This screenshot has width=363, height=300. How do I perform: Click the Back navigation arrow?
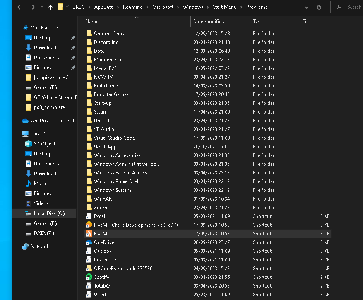[20, 7]
